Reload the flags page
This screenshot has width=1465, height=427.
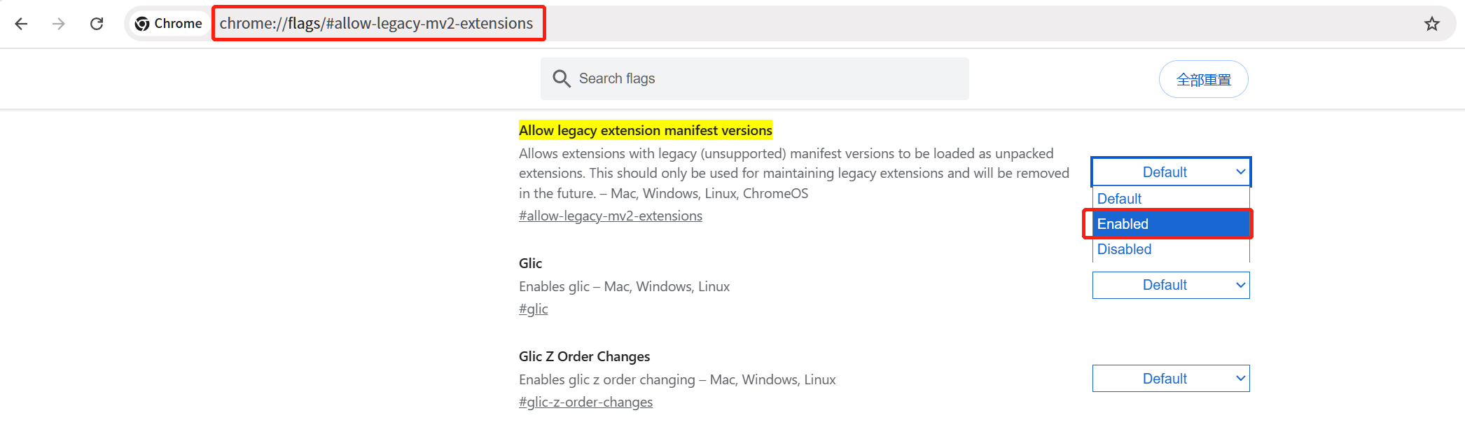[x=97, y=24]
